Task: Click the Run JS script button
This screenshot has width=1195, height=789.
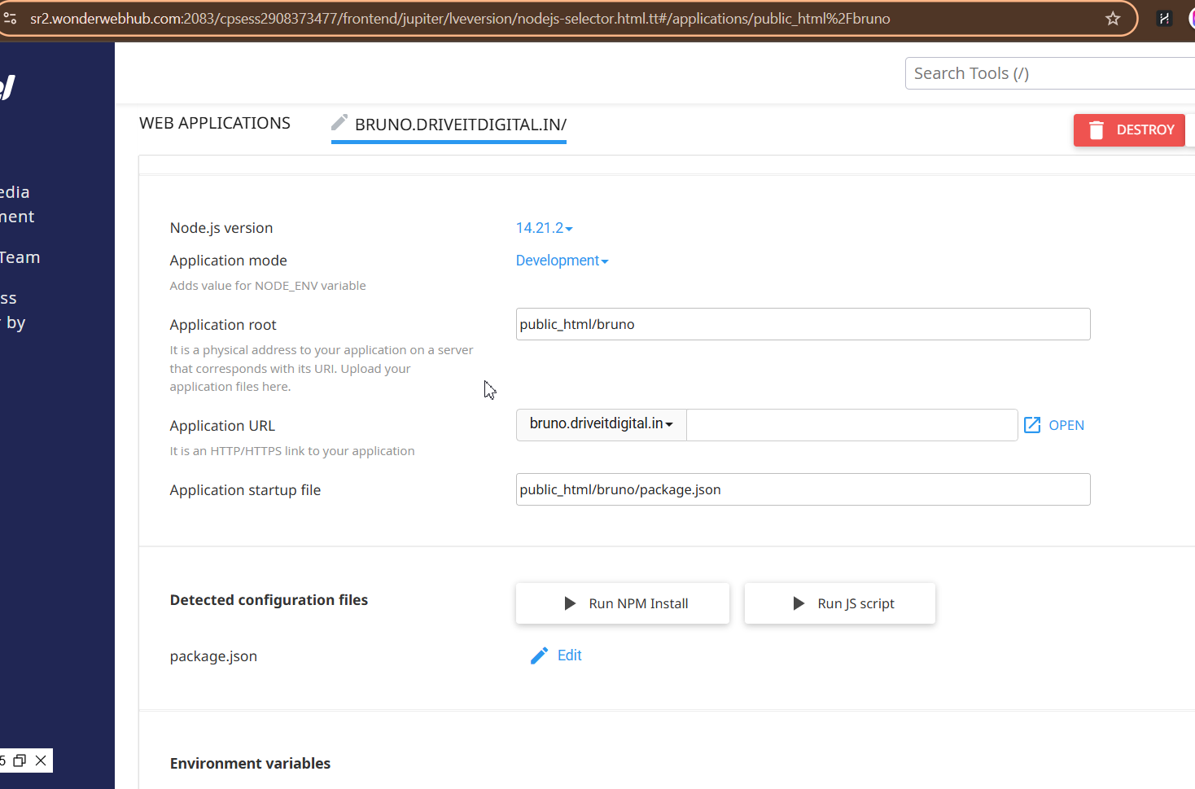Action: click(840, 603)
